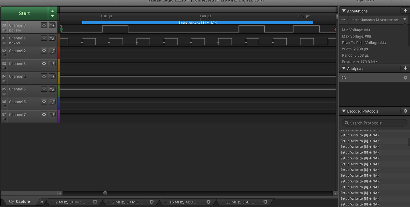Click the +40 µs time ruler label
This screenshot has height=207, width=410.
pos(205,16)
